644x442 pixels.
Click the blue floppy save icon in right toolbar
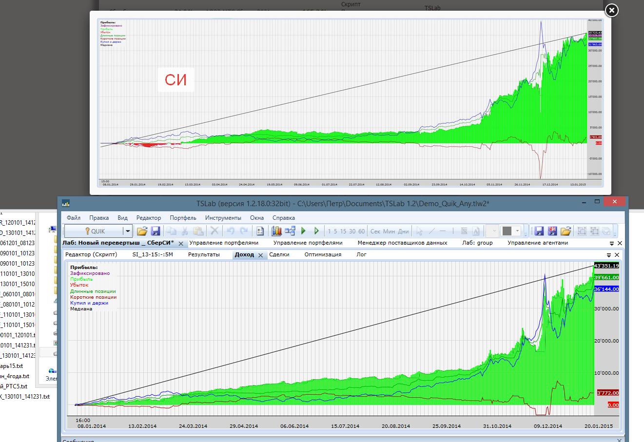[539, 231]
